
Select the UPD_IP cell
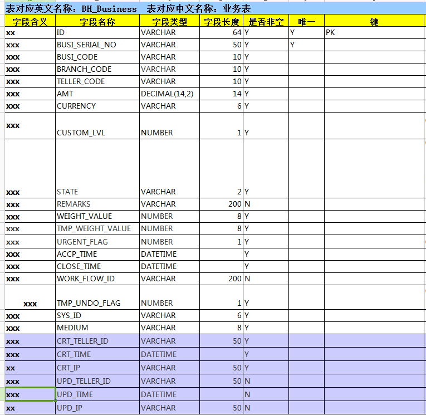pos(97,408)
